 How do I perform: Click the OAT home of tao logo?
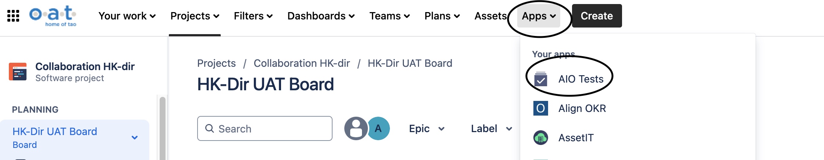[53, 16]
